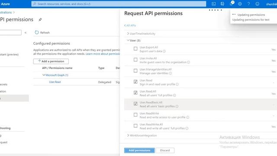Open Directory and subscription filter icon
This screenshot has height=156, width=277.
[222, 4]
